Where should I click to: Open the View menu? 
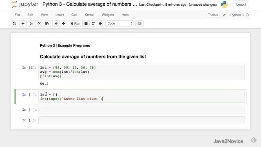pyautogui.click(x=44, y=15)
